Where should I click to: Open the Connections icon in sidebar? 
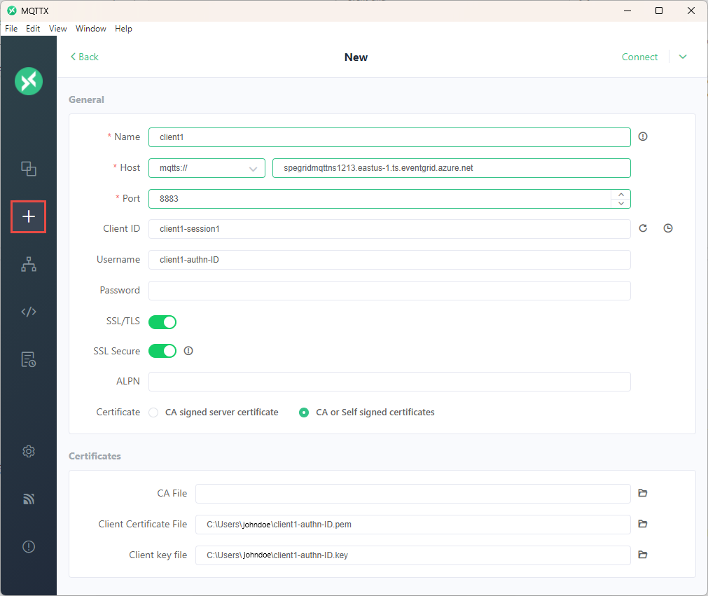coord(29,168)
